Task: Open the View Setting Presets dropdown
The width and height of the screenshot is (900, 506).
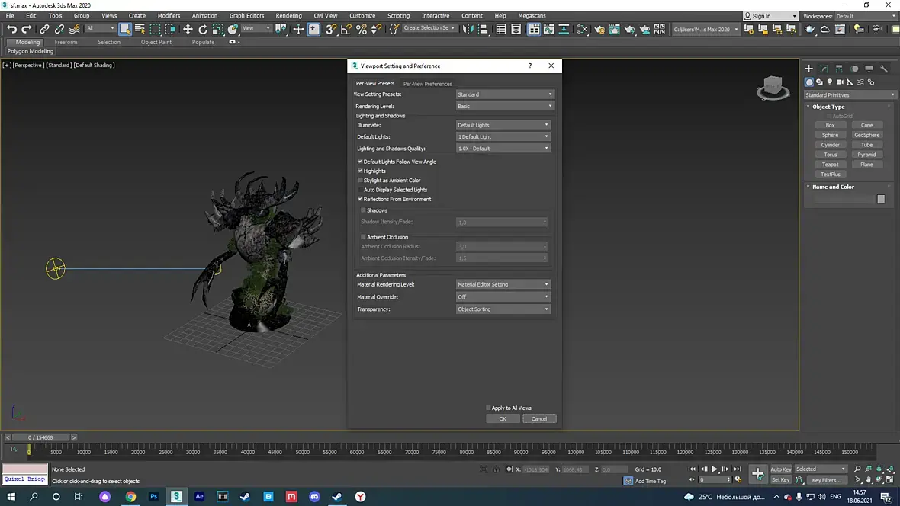Action: 503,94
